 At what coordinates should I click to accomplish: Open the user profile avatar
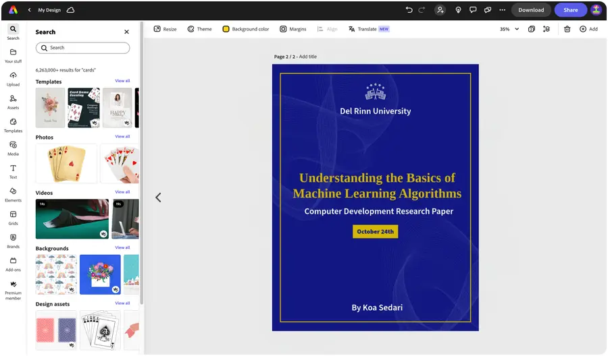(x=596, y=10)
